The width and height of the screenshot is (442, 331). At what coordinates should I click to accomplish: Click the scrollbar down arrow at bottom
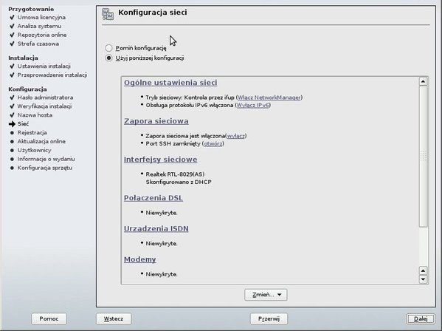423,279
